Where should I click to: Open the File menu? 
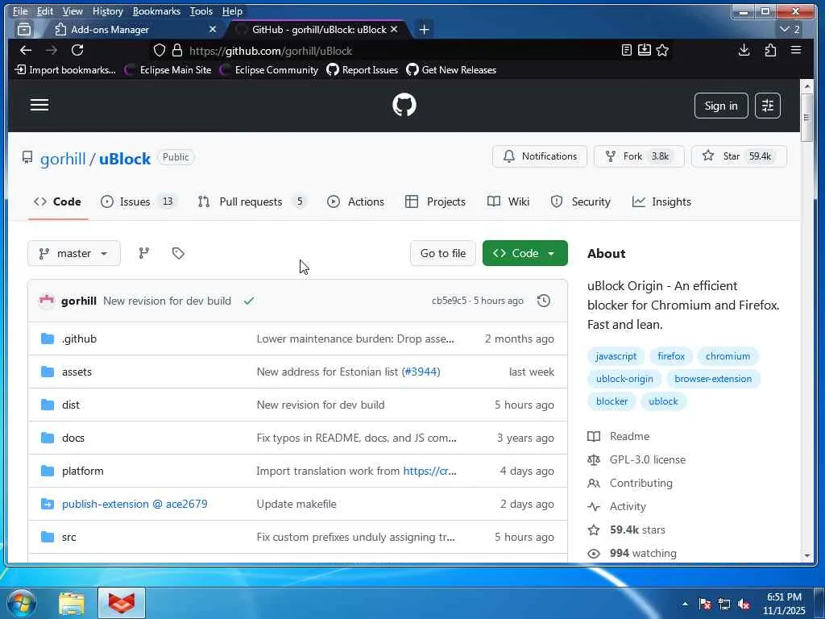20,11
